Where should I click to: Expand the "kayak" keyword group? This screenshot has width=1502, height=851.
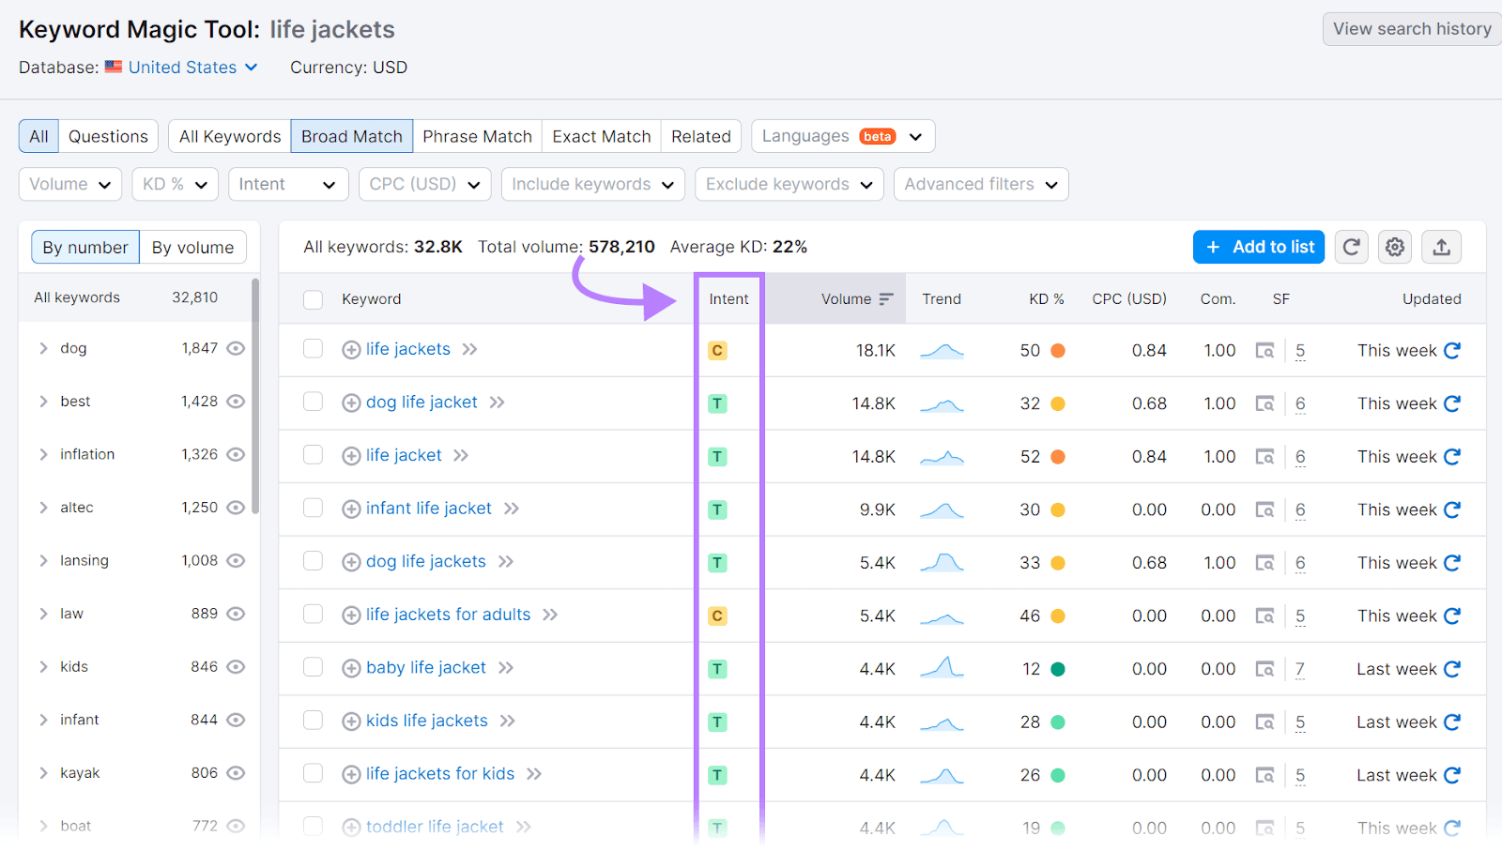pyautogui.click(x=42, y=772)
